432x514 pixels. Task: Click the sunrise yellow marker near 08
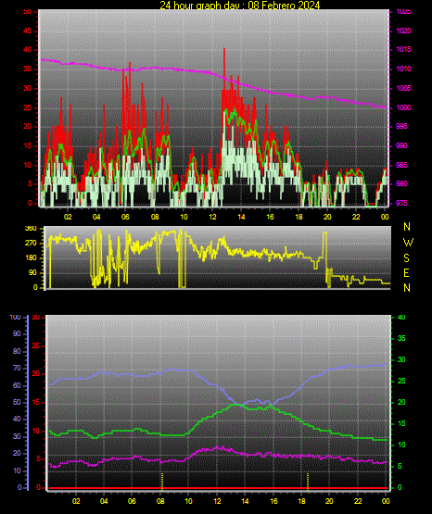coord(162,481)
